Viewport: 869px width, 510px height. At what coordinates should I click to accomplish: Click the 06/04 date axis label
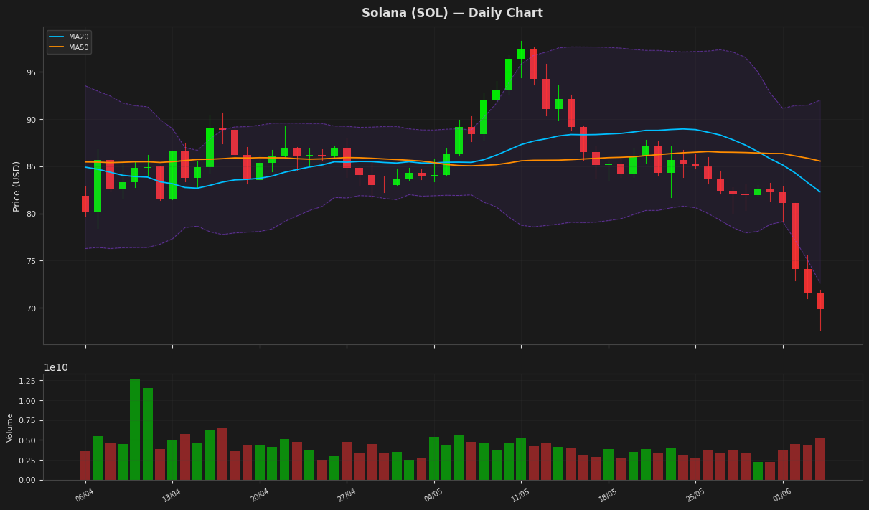(x=84, y=495)
